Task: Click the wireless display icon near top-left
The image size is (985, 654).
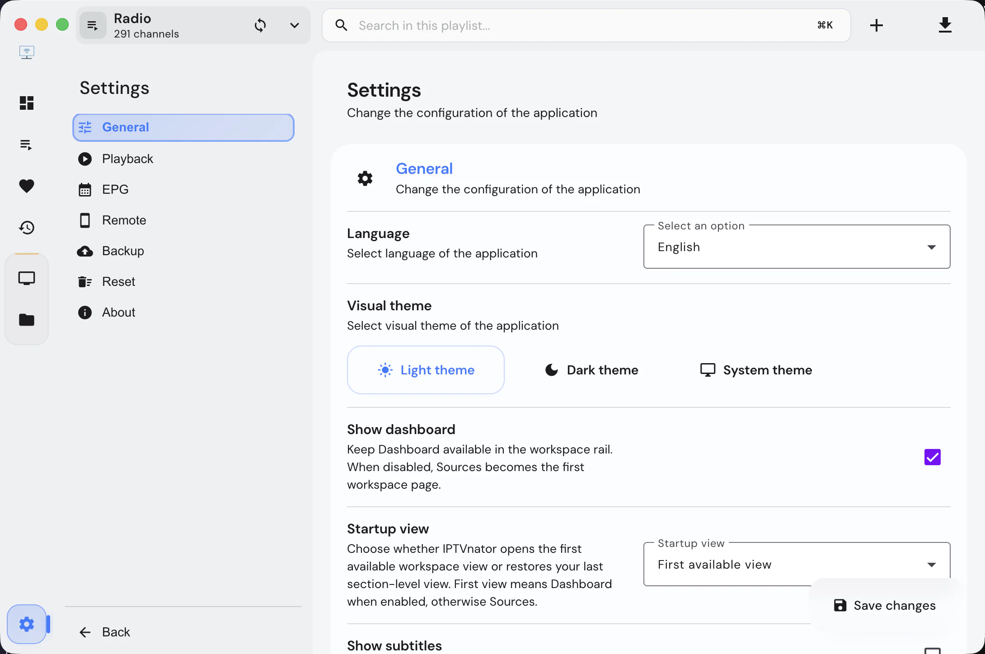Action: [x=27, y=52]
